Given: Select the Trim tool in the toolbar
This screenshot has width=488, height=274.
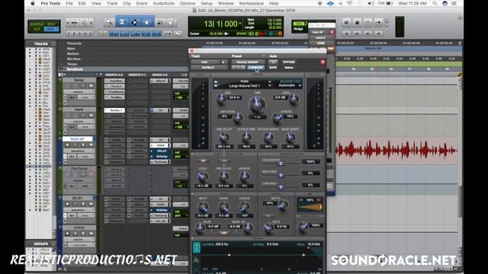Looking at the screenshot, I should [122, 22].
